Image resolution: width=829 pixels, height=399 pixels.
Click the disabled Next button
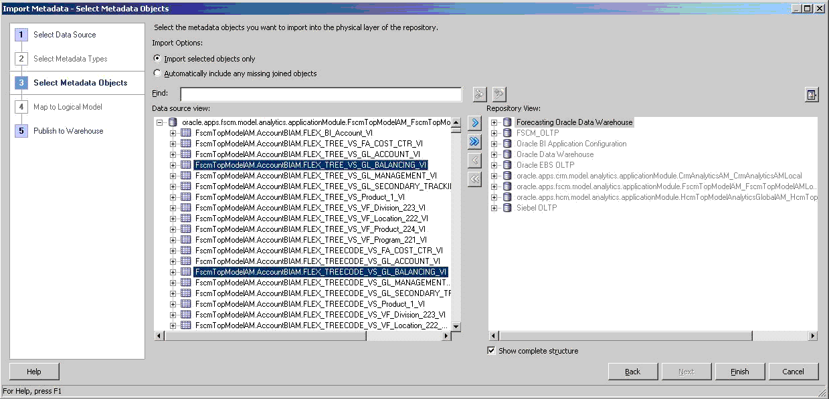point(686,372)
